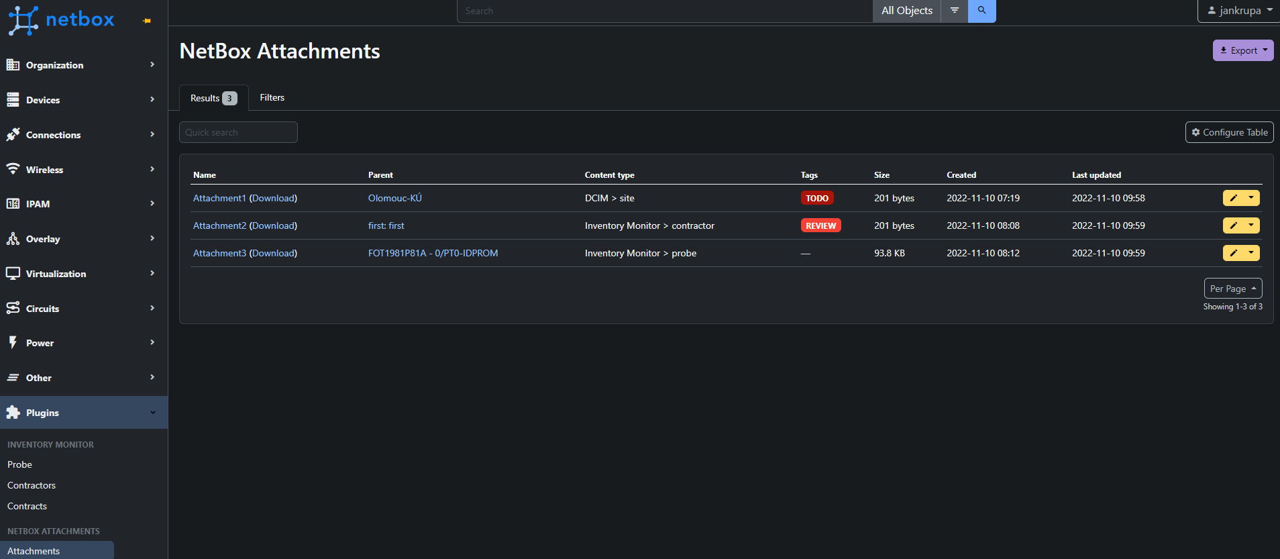Click the red TODO tag

coord(817,198)
